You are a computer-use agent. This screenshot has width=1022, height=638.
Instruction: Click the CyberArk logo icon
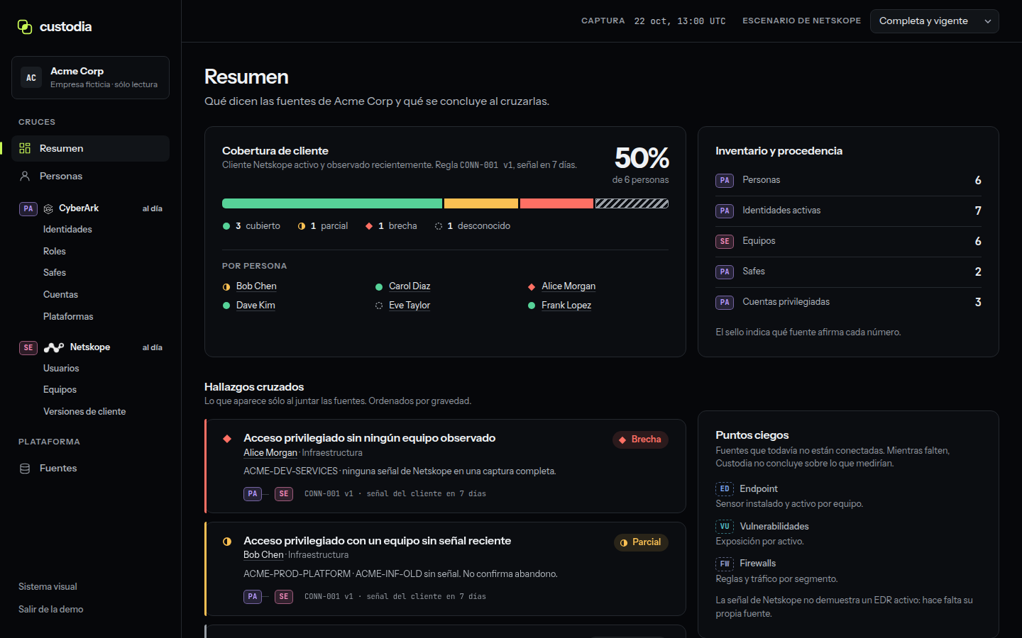(48, 208)
